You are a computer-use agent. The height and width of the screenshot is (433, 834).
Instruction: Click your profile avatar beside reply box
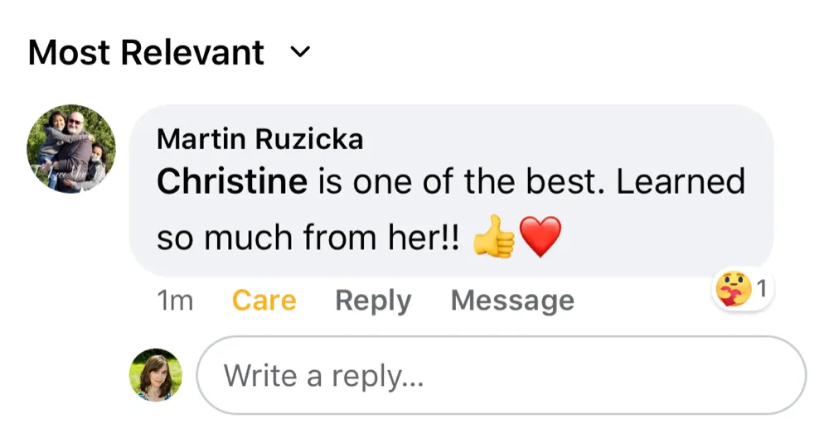(x=156, y=375)
